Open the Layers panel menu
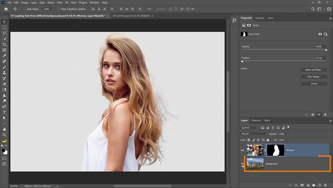The image size is (333, 188). pyautogui.click(x=330, y=121)
